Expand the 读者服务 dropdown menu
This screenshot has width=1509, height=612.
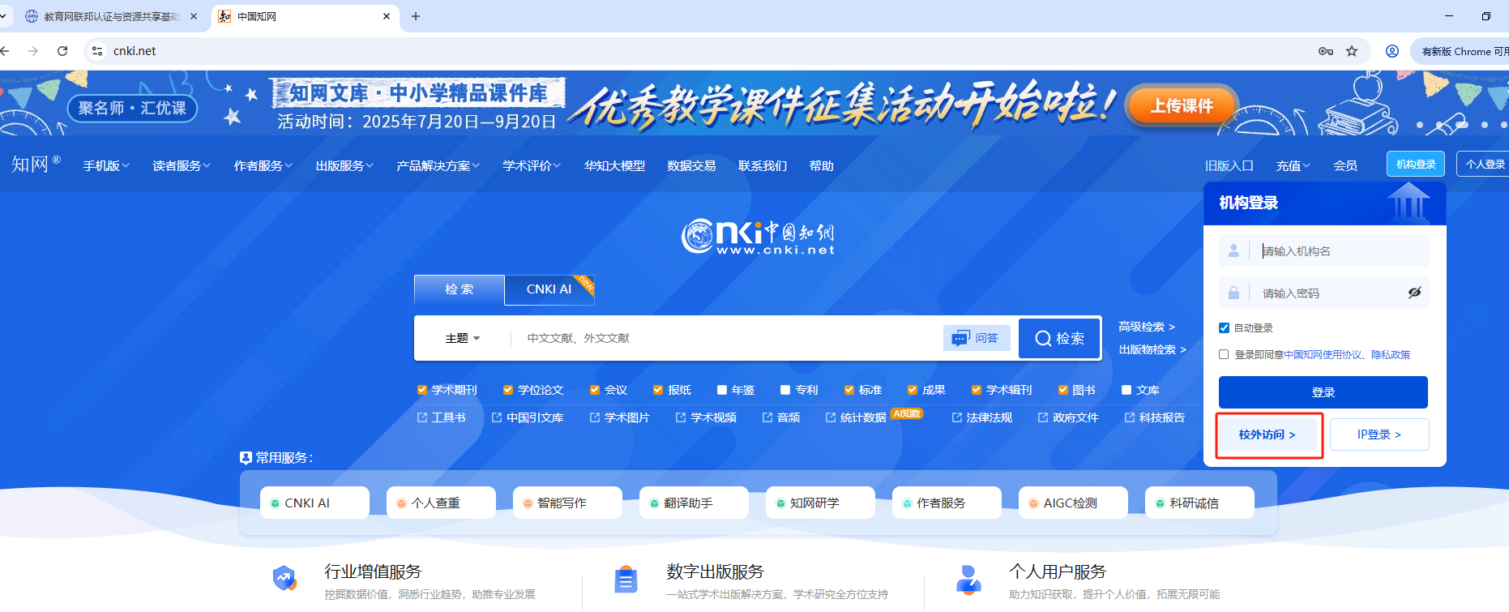click(x=182, y=165)
